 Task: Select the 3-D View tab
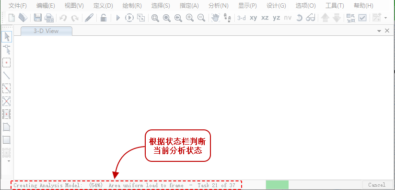pyautogui.click(x=46, y=31)
